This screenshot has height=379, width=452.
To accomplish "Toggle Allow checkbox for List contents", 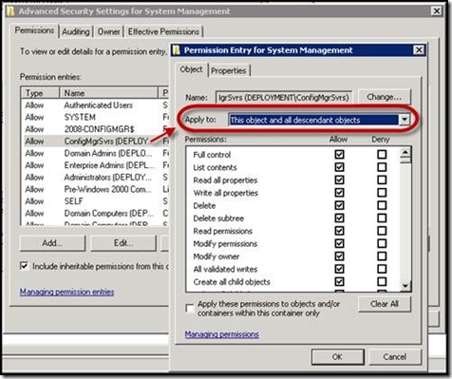I will (339, 167).
